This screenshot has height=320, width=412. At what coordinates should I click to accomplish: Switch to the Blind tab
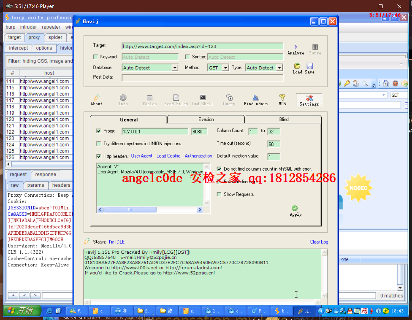tap(284, 119)
